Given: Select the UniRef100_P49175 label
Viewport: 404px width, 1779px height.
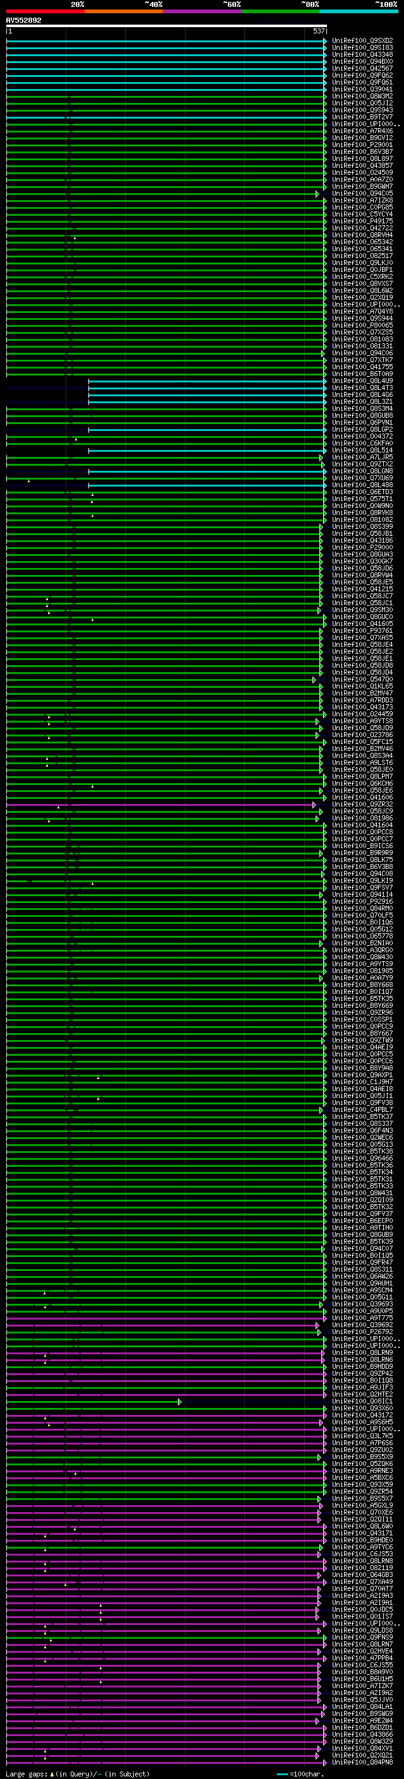Looking at the screenshot, I should (x=362, y=221).
